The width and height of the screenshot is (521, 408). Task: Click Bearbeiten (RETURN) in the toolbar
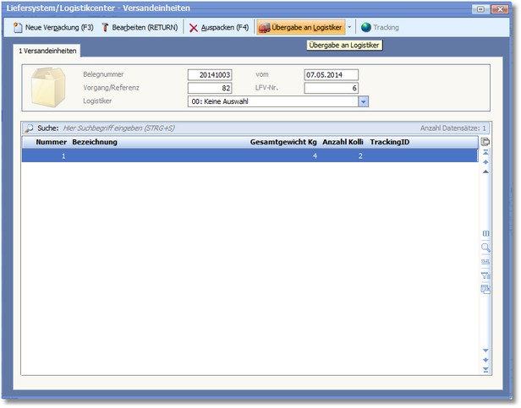pos(140,28)
